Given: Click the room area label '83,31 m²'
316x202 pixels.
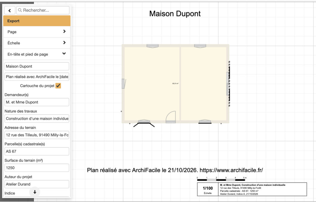Looking at the screenshot, I should (175, 84).
